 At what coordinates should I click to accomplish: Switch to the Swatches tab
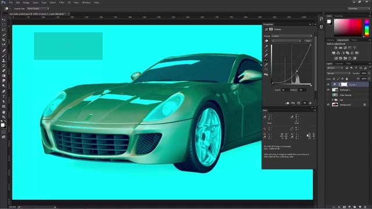(x=338, y=16)
